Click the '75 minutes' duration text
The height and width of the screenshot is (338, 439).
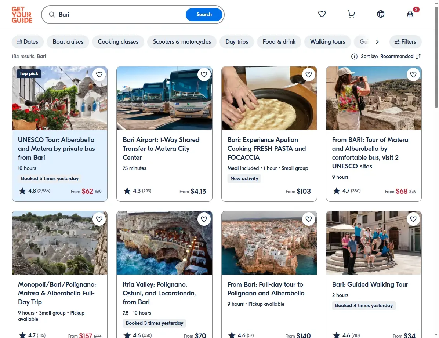coord(134,168)
